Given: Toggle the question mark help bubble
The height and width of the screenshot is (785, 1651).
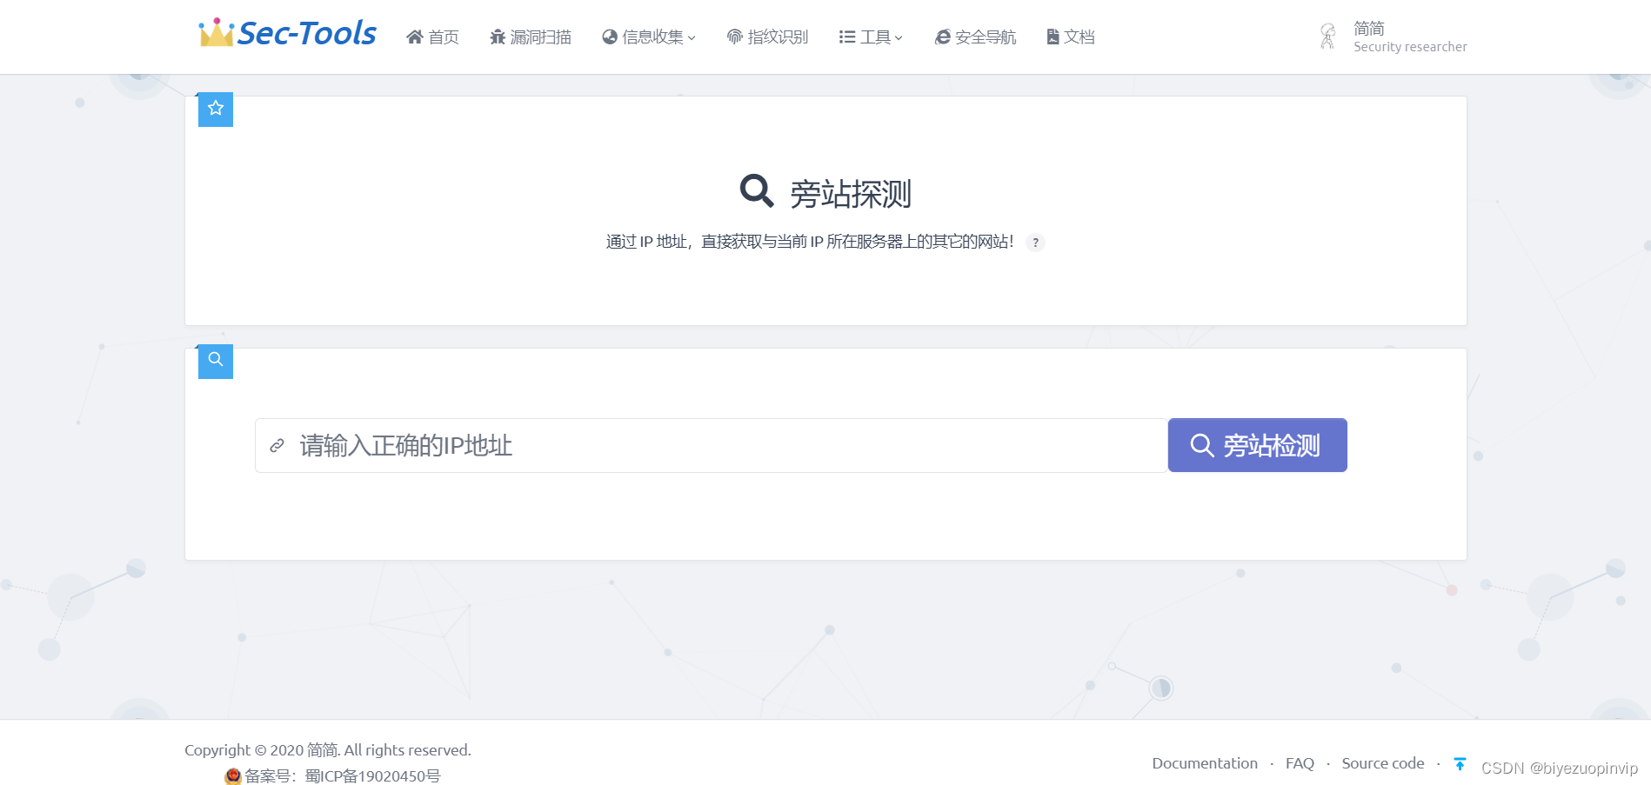Looking at the screenshot, I should coord(1035,243).
